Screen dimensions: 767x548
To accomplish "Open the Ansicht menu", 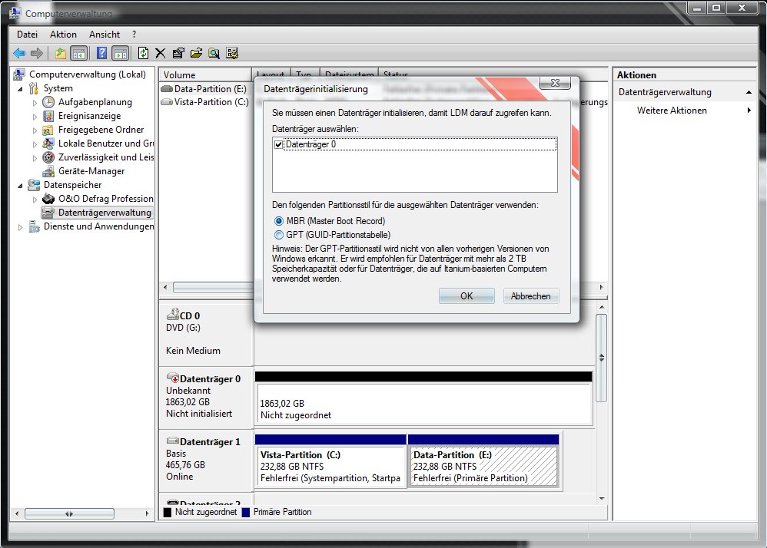I will coord(105,35).
